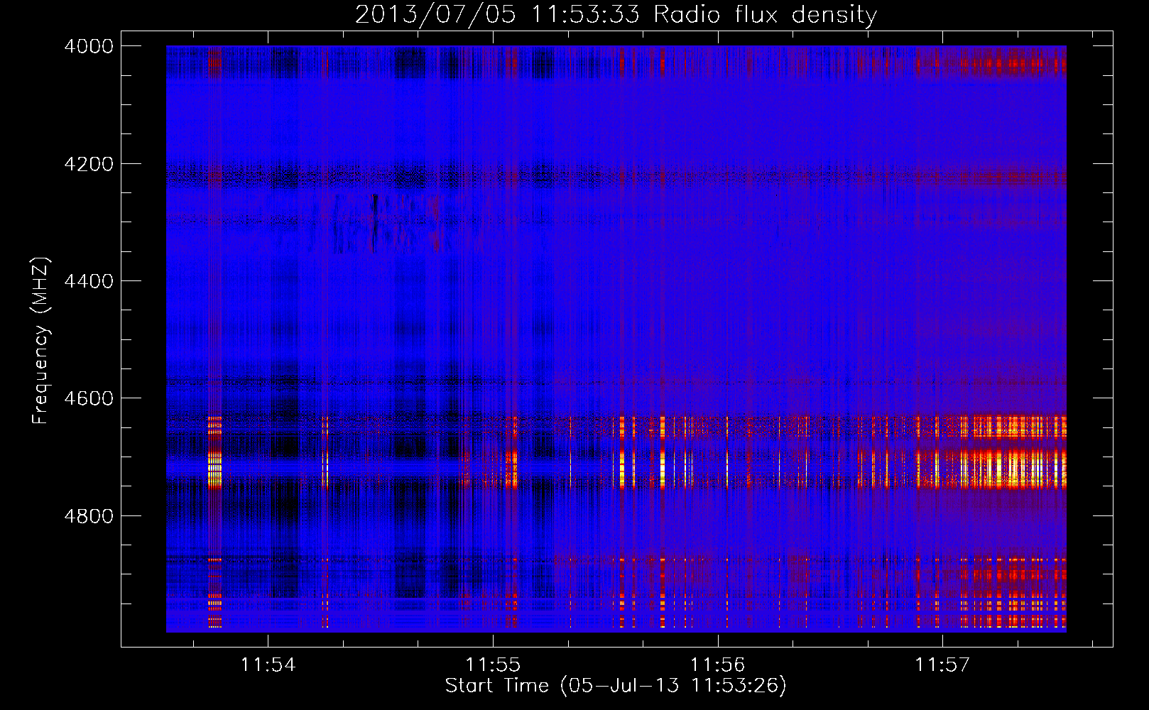Click the 11:54 time axis label
Viewport: 1149px width, 710px height.
coord(268,665)
